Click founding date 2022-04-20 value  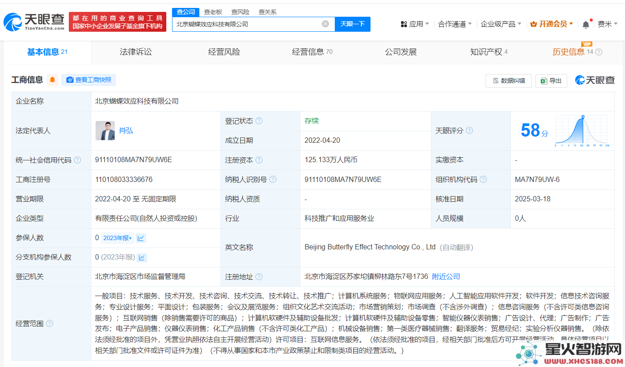322,141
